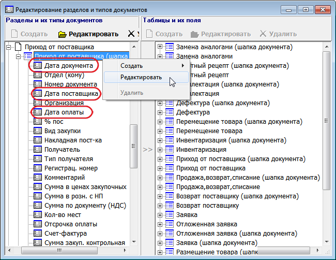Click the field icon beside Получатель
The height and width of the screenshot is (260, 336).
(38, 150)
